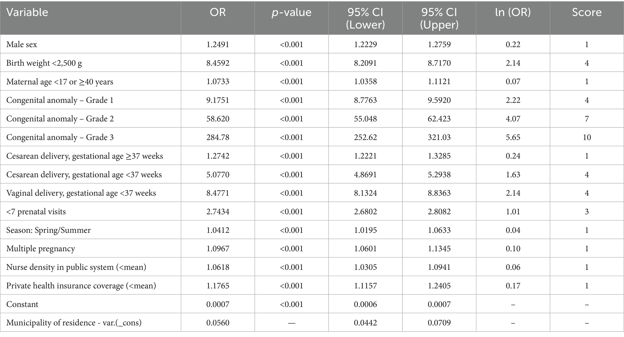The image size is (624, 337).
Task: Select the p-value column header
Action: coord(291,12)
